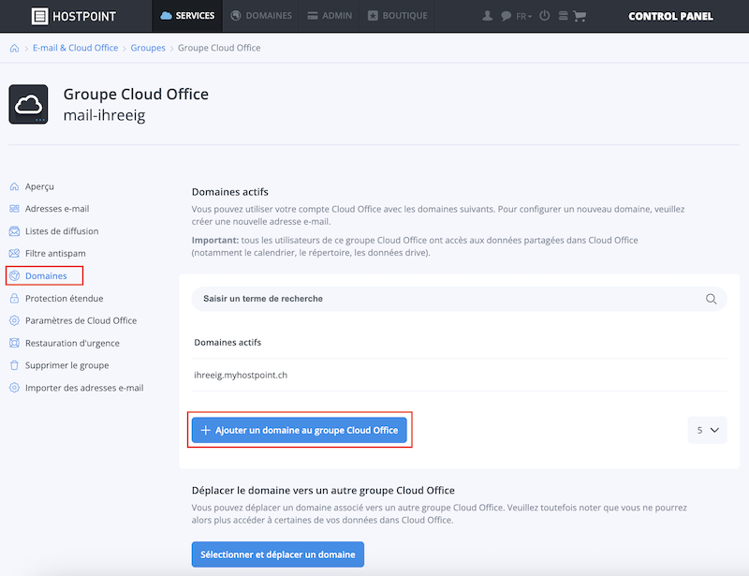Screen dimensions: 749x576
Task: Open the chat support bubble icon
Action: [506, 16]
